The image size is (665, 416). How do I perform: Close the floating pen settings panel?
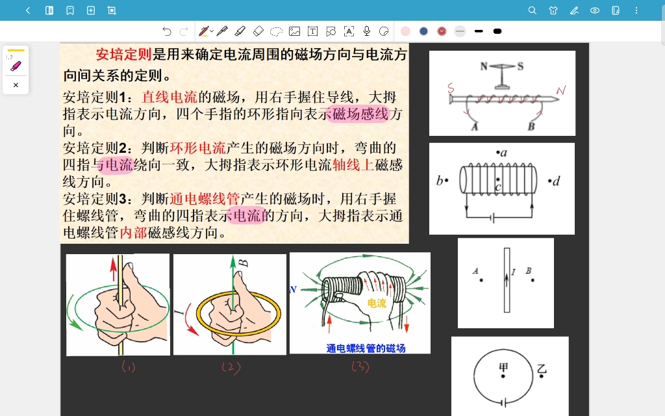point(16,84)
